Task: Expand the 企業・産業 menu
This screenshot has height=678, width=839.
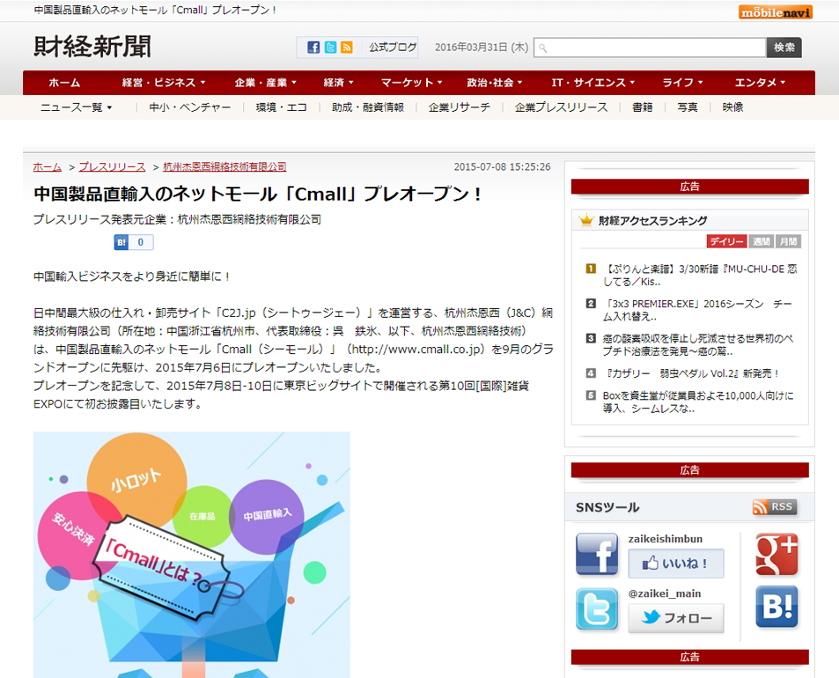Action: [265, 83]
